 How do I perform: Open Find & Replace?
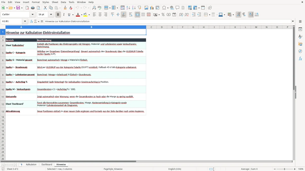point(94,8)
